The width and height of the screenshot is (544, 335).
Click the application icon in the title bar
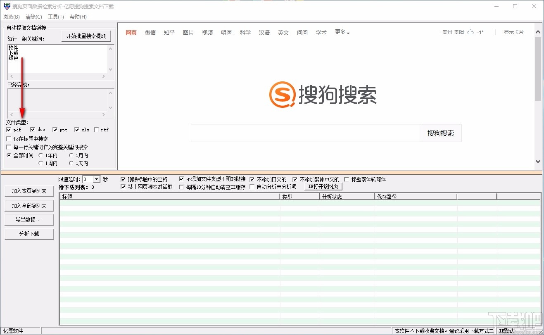[6, 6]
